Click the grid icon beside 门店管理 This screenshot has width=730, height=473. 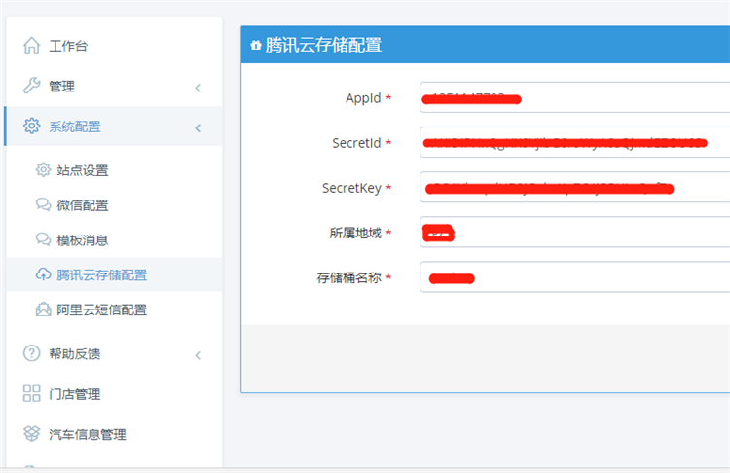click(32, 393)
